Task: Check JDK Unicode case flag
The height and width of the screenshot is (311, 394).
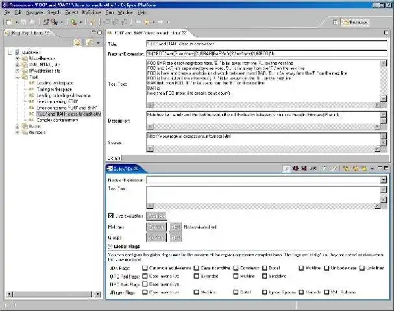Action: pyautogui.click(x=326, y=268)
